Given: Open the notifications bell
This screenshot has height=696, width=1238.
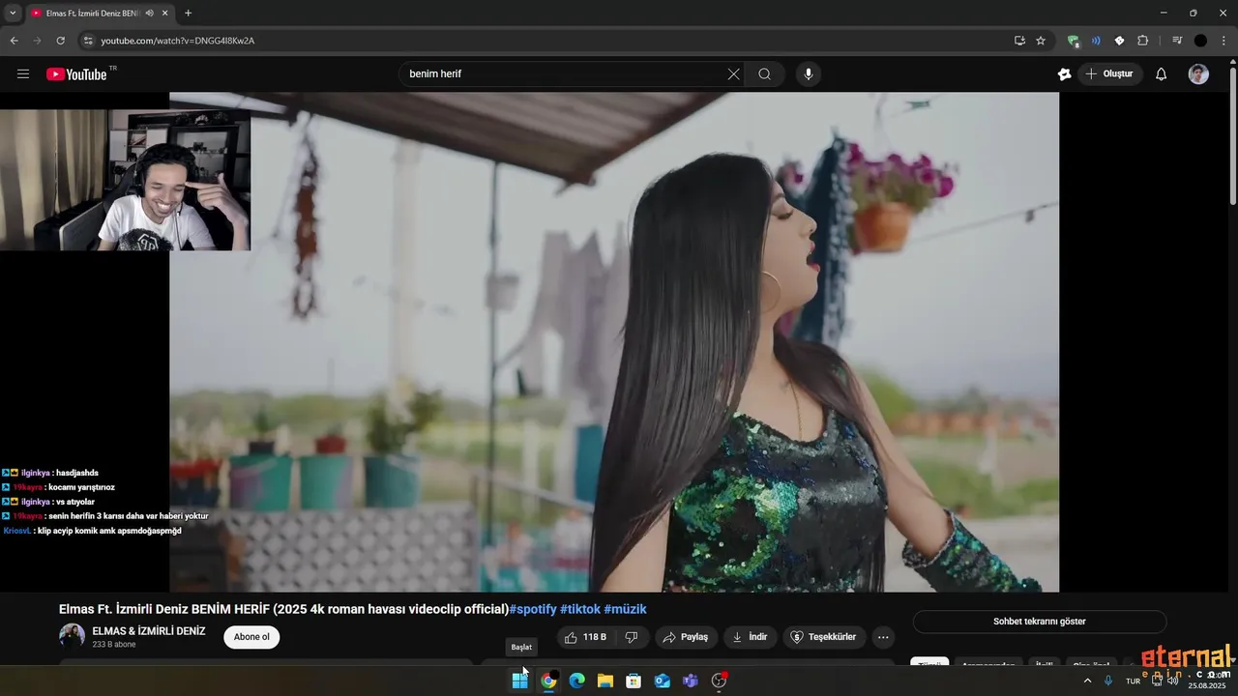Looking at the screenshot, I should [x=1162, y=74].
